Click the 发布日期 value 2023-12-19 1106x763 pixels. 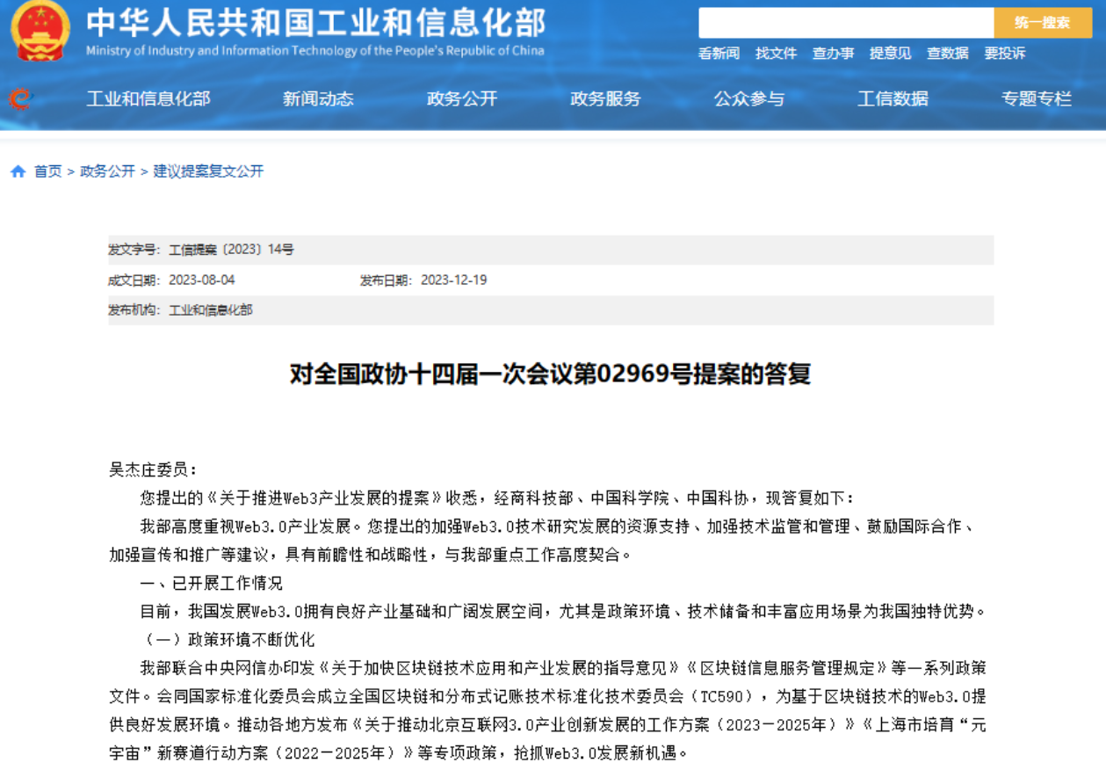[x=453, y=280]
